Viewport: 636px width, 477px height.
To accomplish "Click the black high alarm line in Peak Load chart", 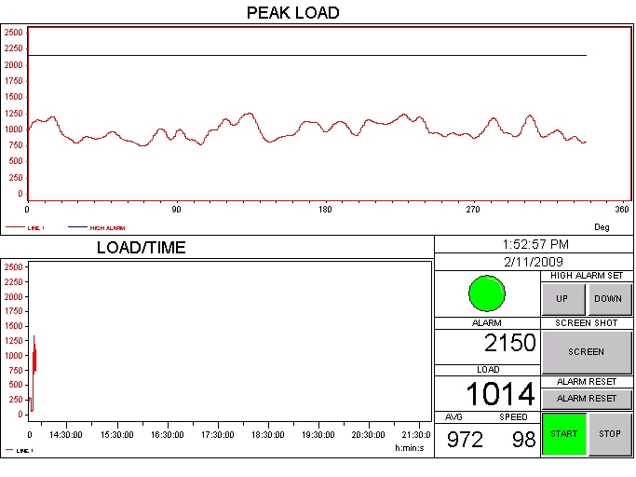I will click(307, 56).
